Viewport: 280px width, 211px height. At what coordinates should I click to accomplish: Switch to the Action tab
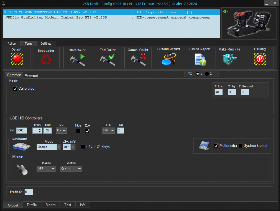pos(12,44)
